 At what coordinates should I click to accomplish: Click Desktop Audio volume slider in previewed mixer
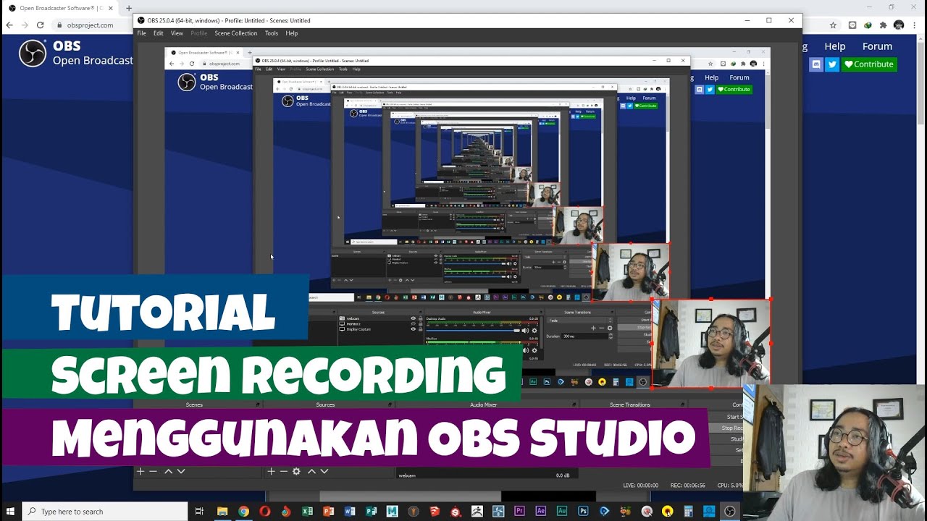coord(472,331)
